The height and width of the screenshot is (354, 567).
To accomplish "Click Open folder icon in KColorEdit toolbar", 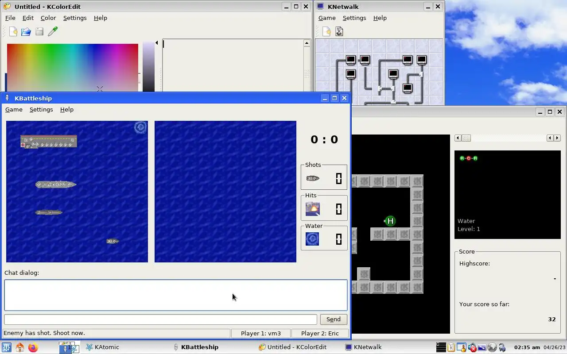I will coord(26,31).
